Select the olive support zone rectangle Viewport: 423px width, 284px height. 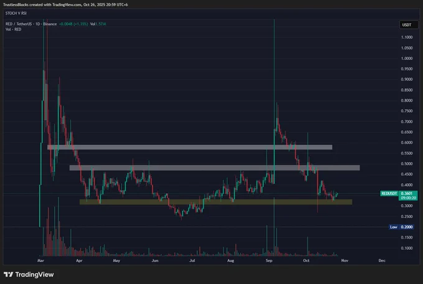(216, 202)
